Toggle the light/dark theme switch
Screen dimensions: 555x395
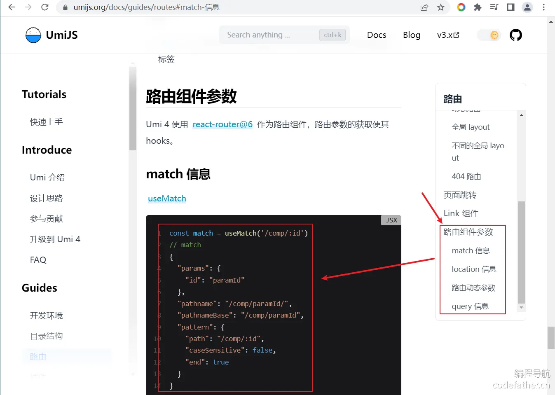click(489, 35)
